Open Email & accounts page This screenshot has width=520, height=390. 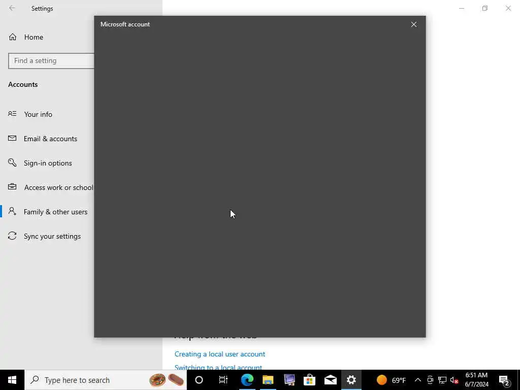[50, 139]
